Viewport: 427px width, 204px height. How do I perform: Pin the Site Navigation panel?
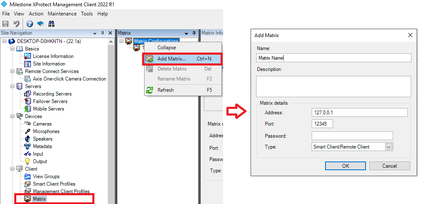pyautogui.click(x=103, y=33)
